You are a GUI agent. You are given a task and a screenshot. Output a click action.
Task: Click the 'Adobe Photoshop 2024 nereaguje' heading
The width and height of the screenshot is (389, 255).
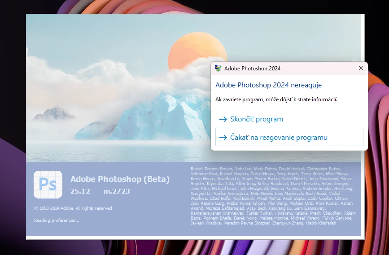coord(268,85)
